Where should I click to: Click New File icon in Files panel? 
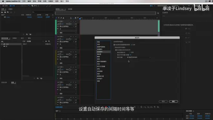click(x=8, y=12)
